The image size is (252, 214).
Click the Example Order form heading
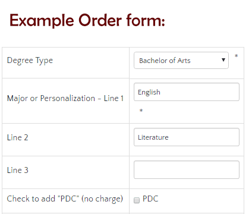(x=87, y=20)
